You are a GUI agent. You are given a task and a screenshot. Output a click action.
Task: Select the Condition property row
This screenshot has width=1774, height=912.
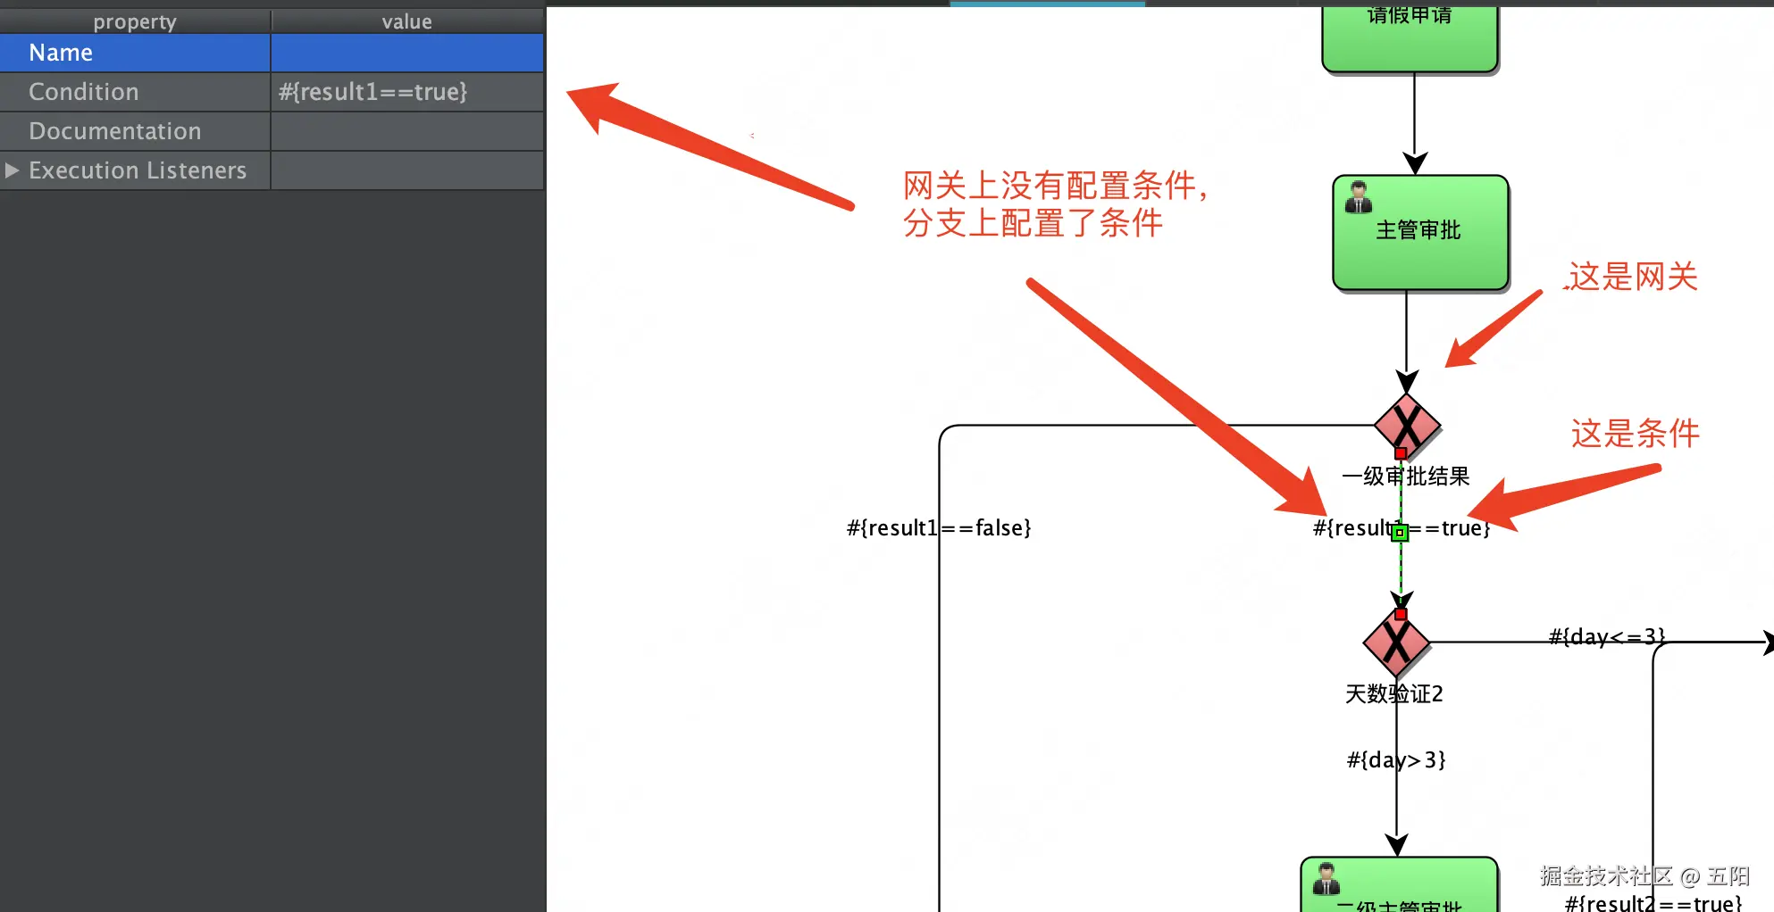click(x=272, y=92)
